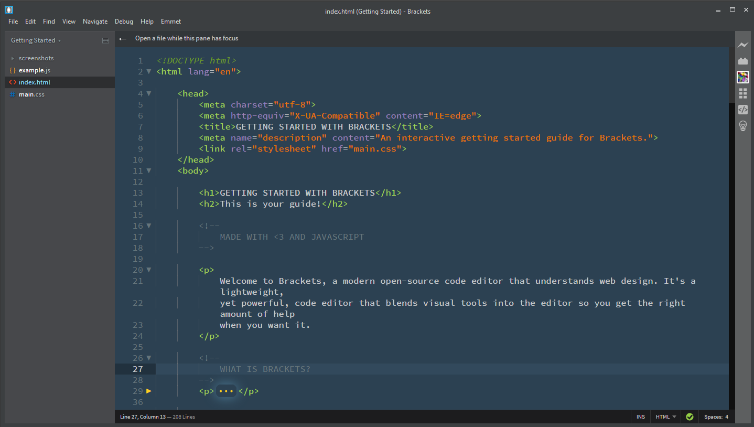
Task: Click line number 13 in the gutter
Action: (137, 193)
